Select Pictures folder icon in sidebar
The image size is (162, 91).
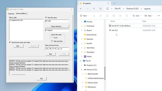point(85,21)
